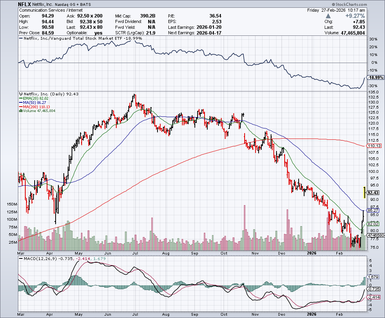Click the 1.679 MACD histogram value tag
Image resolution: width=385 pixels, height=318 pixels.
(x=373, y=277)
